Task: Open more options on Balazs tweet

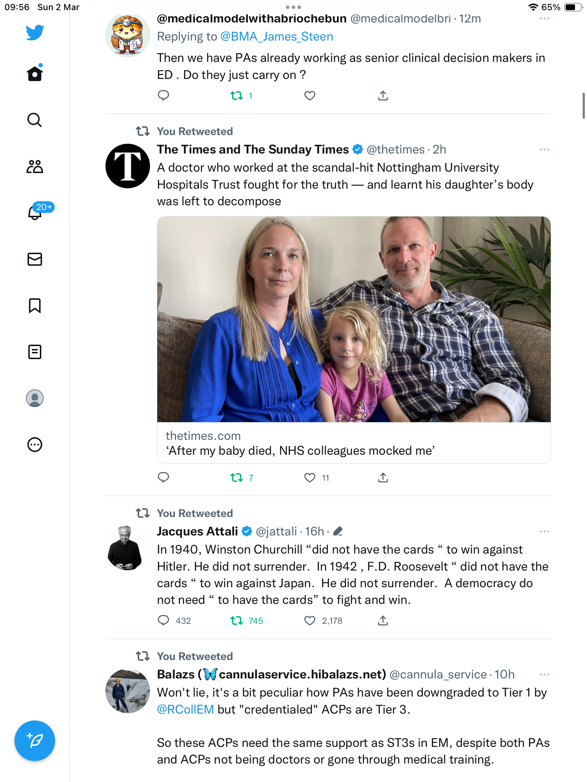Action: coord(544,674)
